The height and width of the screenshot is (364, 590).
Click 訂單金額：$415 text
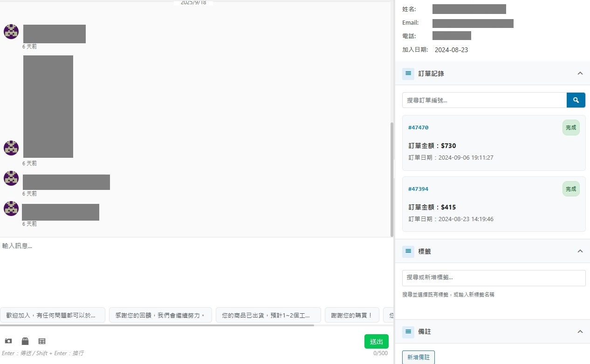432,207
